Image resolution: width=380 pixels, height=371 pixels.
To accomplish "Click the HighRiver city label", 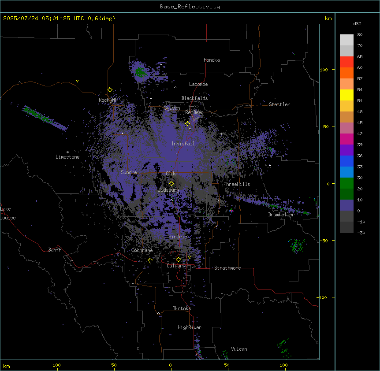I will pyautogui.click(x=190, y=327).
